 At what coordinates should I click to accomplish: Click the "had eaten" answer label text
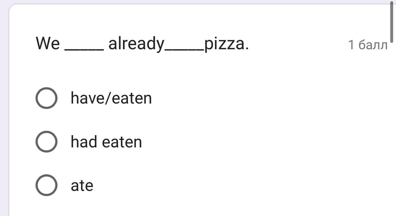106,142
